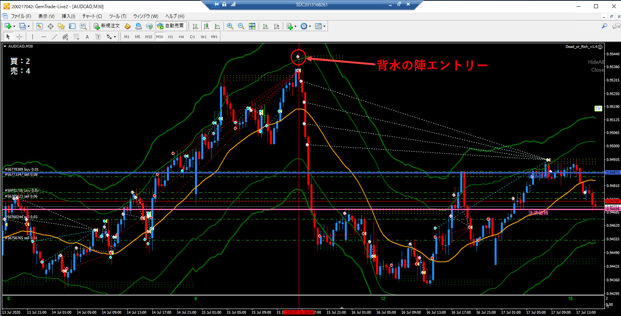This screenshot has height=316, width=621.
Task: Open the チャート (C) menu
Action: point(92,16)
